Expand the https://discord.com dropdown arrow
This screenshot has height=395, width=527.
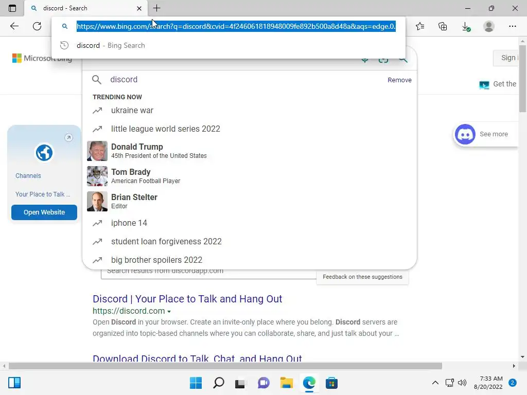coord(169,311)
